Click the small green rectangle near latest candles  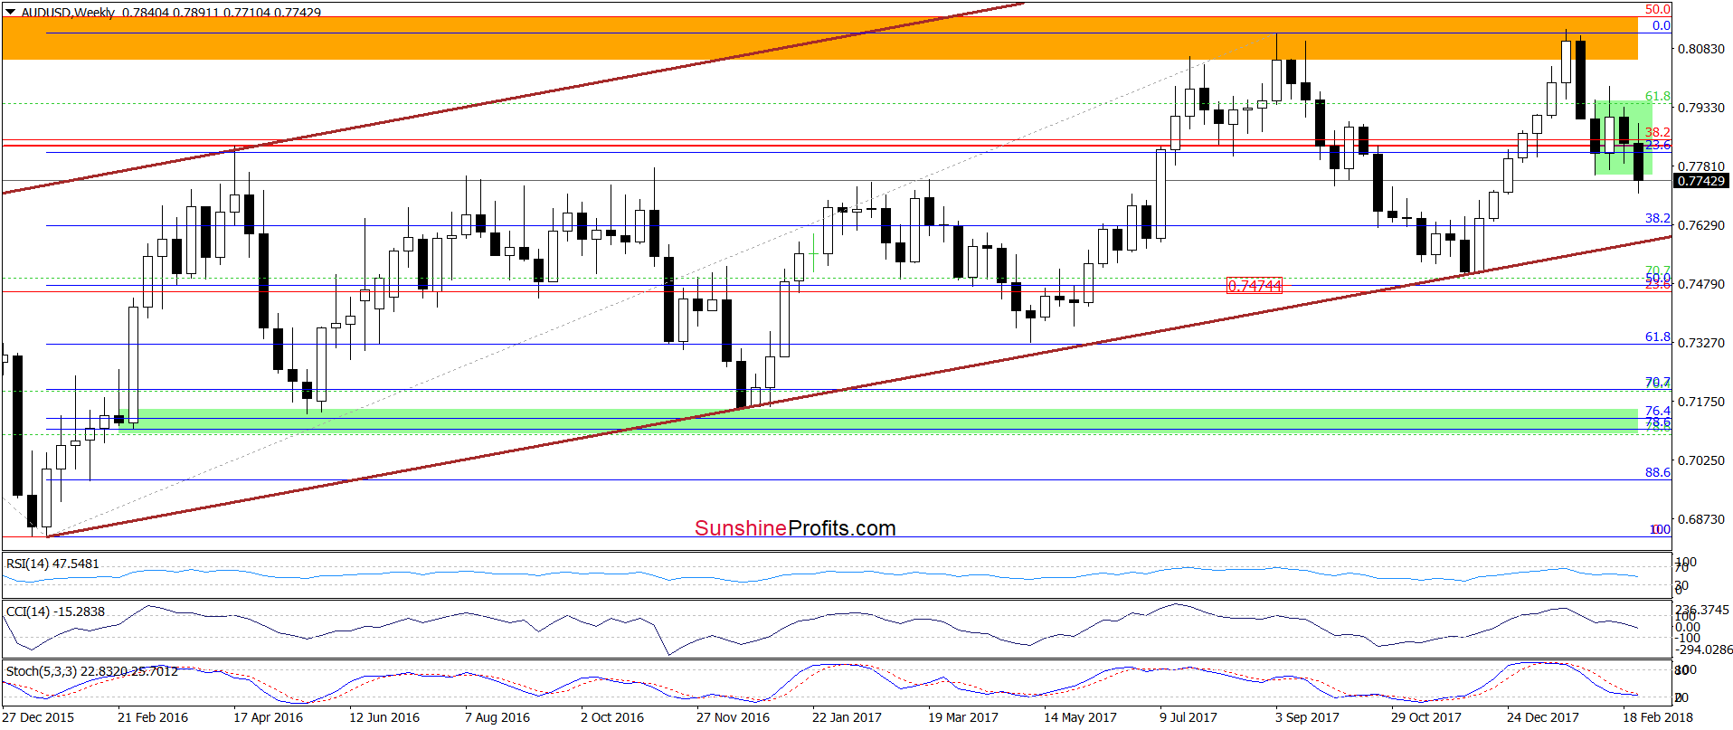[x=1623, y=137]
